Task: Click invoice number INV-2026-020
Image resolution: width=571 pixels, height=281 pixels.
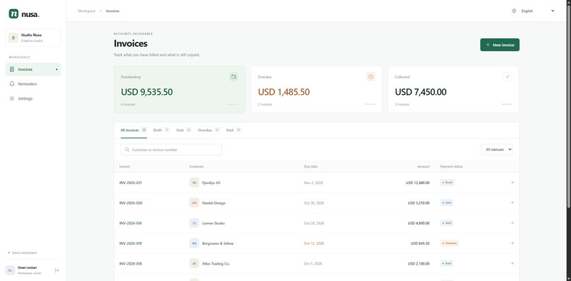Action: click(131, 202)
